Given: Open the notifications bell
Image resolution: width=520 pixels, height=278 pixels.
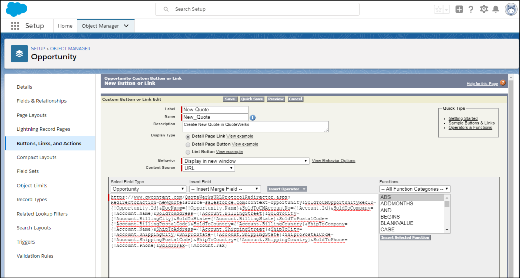Looking at the screenshot, I should pos(496,9).
